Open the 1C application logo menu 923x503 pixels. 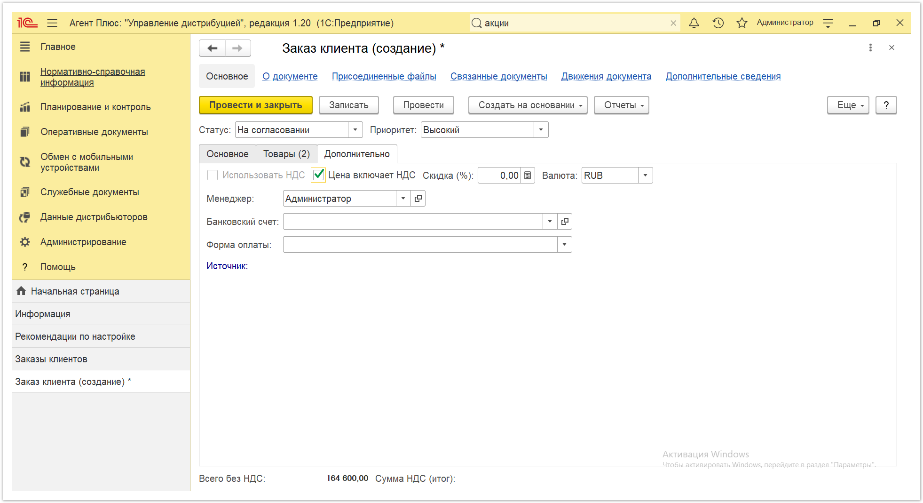(x=27, y=23)
